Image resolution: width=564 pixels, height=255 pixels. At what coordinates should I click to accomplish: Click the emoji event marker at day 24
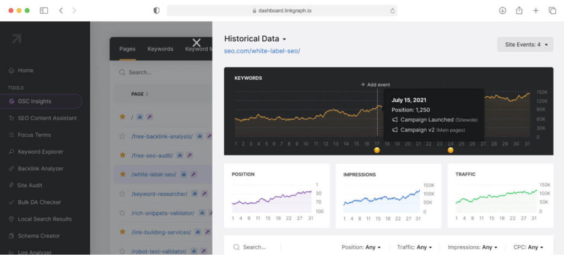pos(451,151)
